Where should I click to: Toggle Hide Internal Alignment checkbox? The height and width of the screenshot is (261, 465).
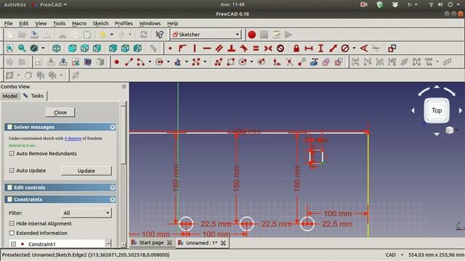click(12, 223)
